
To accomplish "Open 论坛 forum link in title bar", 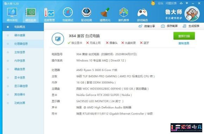I will (160, 3).
